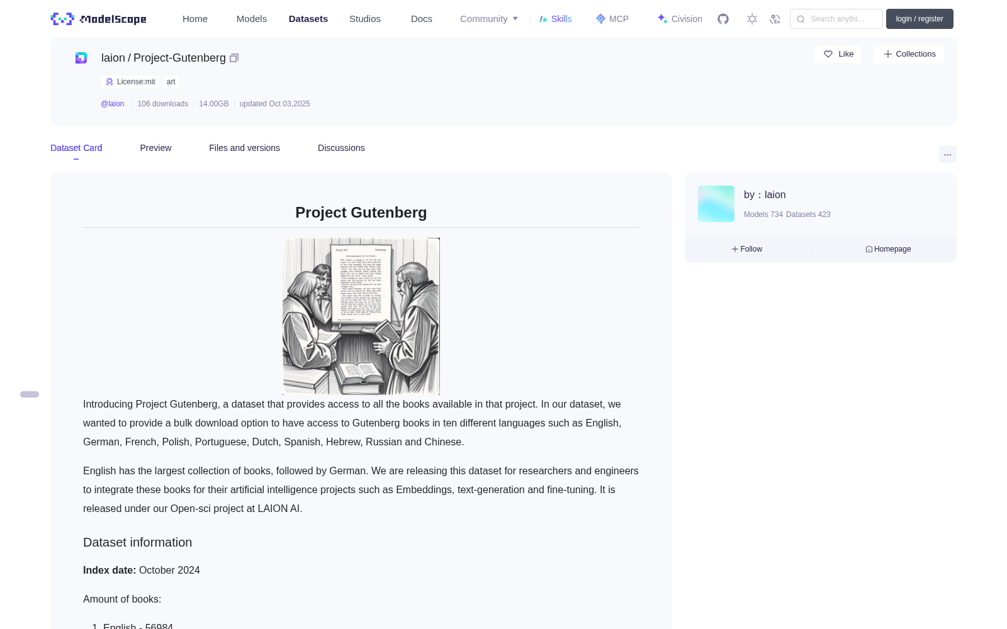Open the GitHub icon link
The height and width of the screenshot is (629, 1007).
[x=723, y=19]
